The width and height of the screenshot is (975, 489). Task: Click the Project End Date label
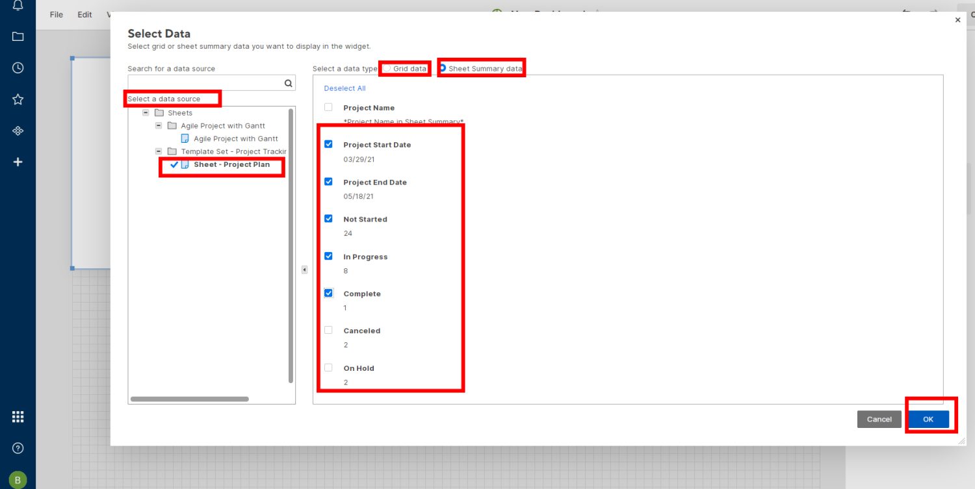(x=375, y=182)
